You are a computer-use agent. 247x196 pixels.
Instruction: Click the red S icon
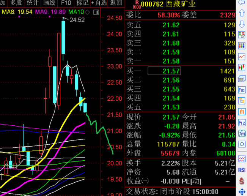(x=242, y=181)
